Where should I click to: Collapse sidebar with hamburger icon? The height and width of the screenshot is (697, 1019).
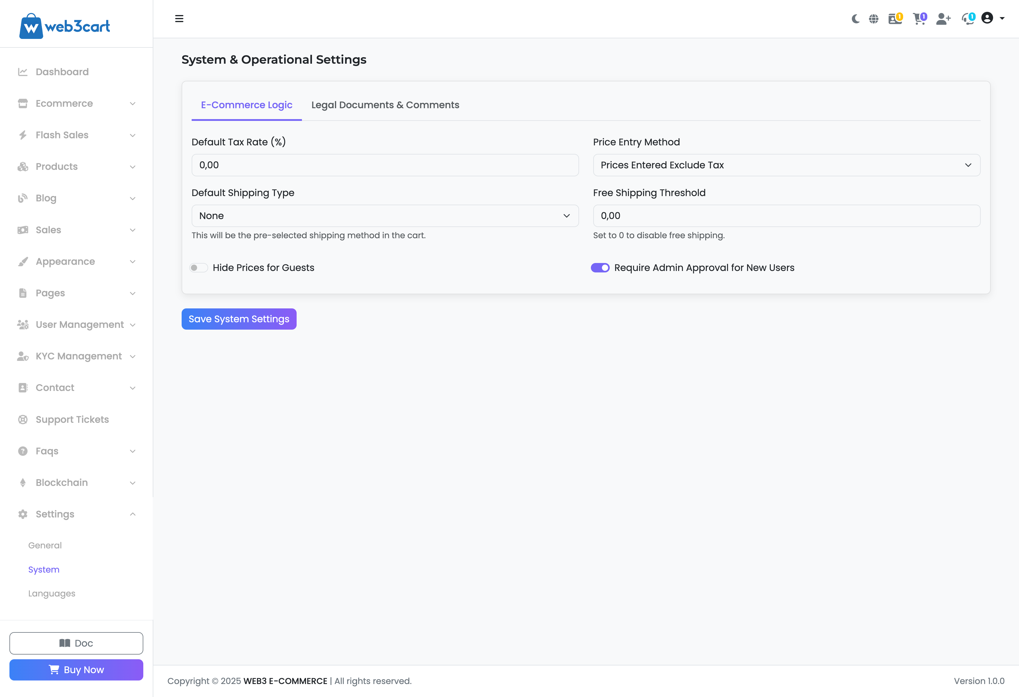coord(179,19)
